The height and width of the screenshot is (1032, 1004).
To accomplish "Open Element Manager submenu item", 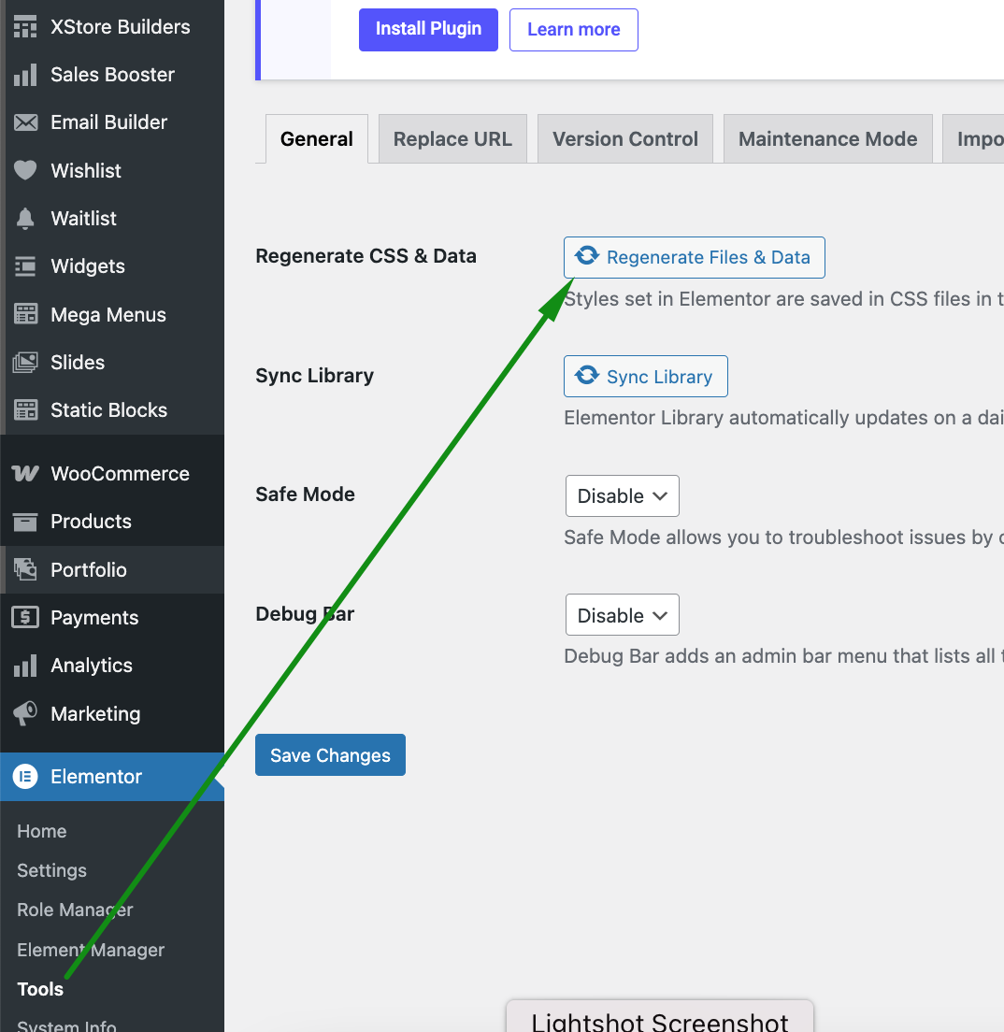I will (x=91, y=950).
